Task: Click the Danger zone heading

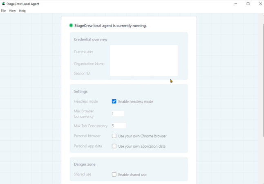Action: pyautogui.click(x=85, y=164)
